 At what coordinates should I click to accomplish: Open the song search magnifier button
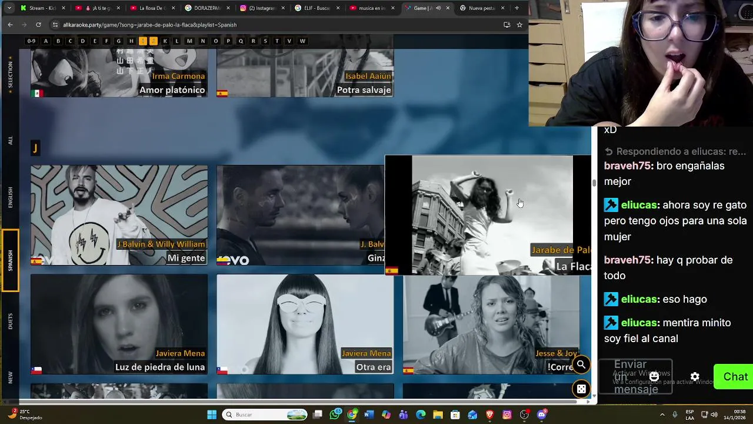click(x=581, y=365)
